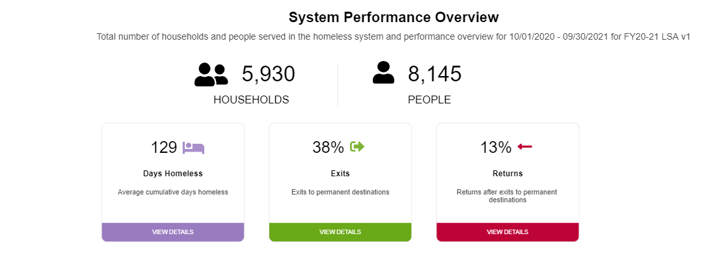Click the Average cumulative days homeless text
The image size is (702, 253).
(x=173, y=192)
